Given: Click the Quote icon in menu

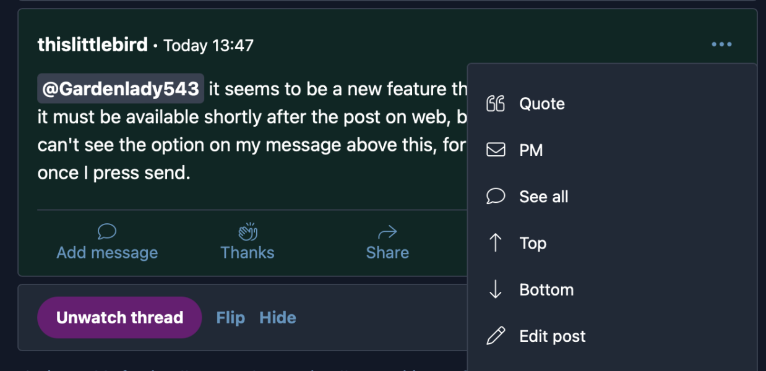Looking at the screenshot, I should 496,104.
